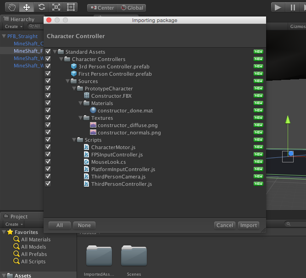Select the Rect transform tool
Screen dimensions: 306x278
click(x=71, y=7)
